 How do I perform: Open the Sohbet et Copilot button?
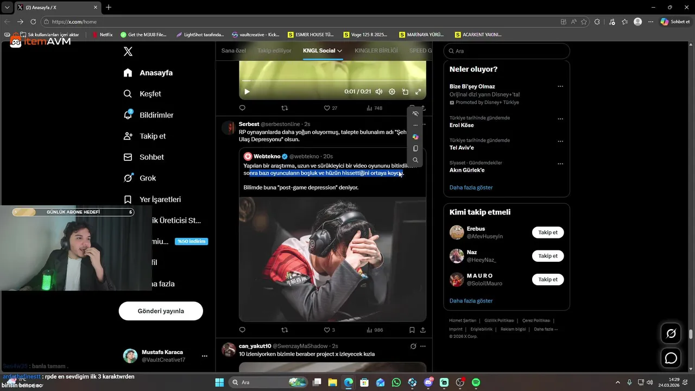coord(675,22)
